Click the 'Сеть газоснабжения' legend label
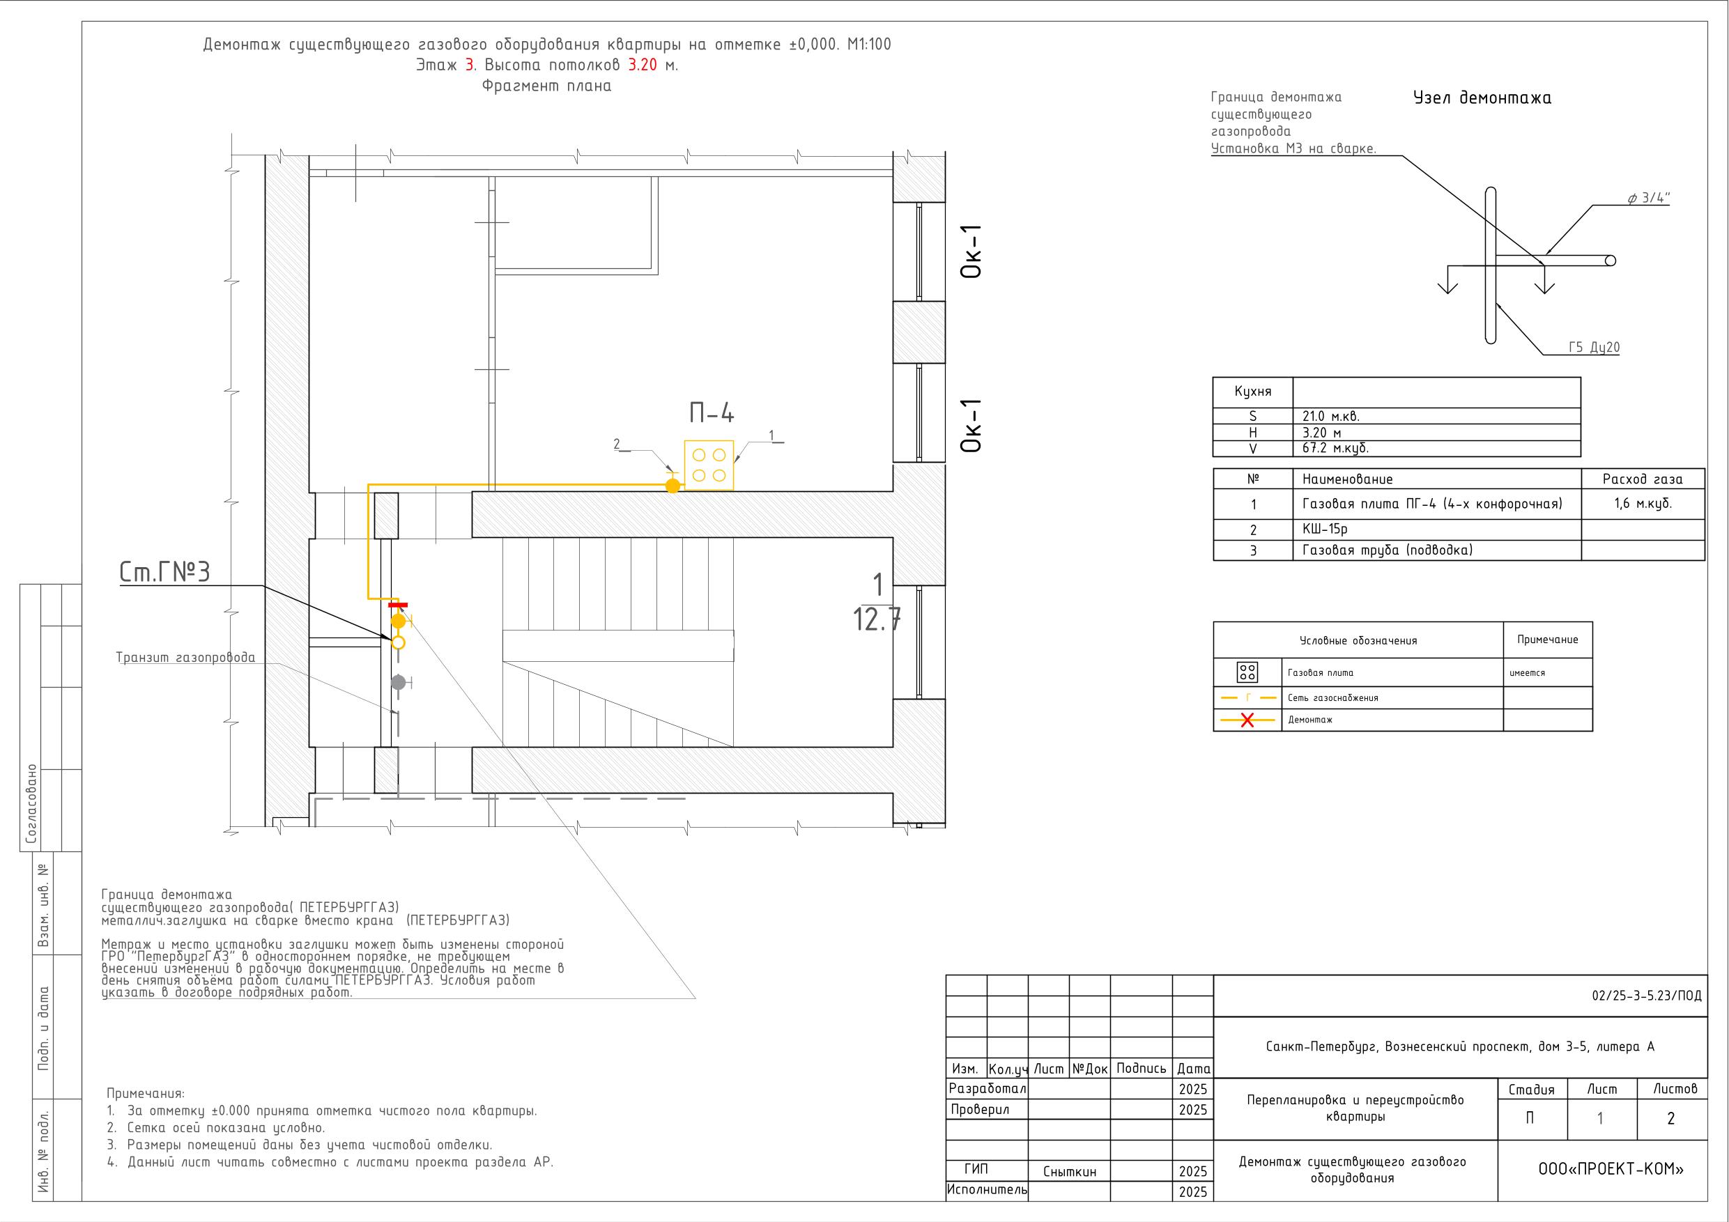 (1333, 698)
